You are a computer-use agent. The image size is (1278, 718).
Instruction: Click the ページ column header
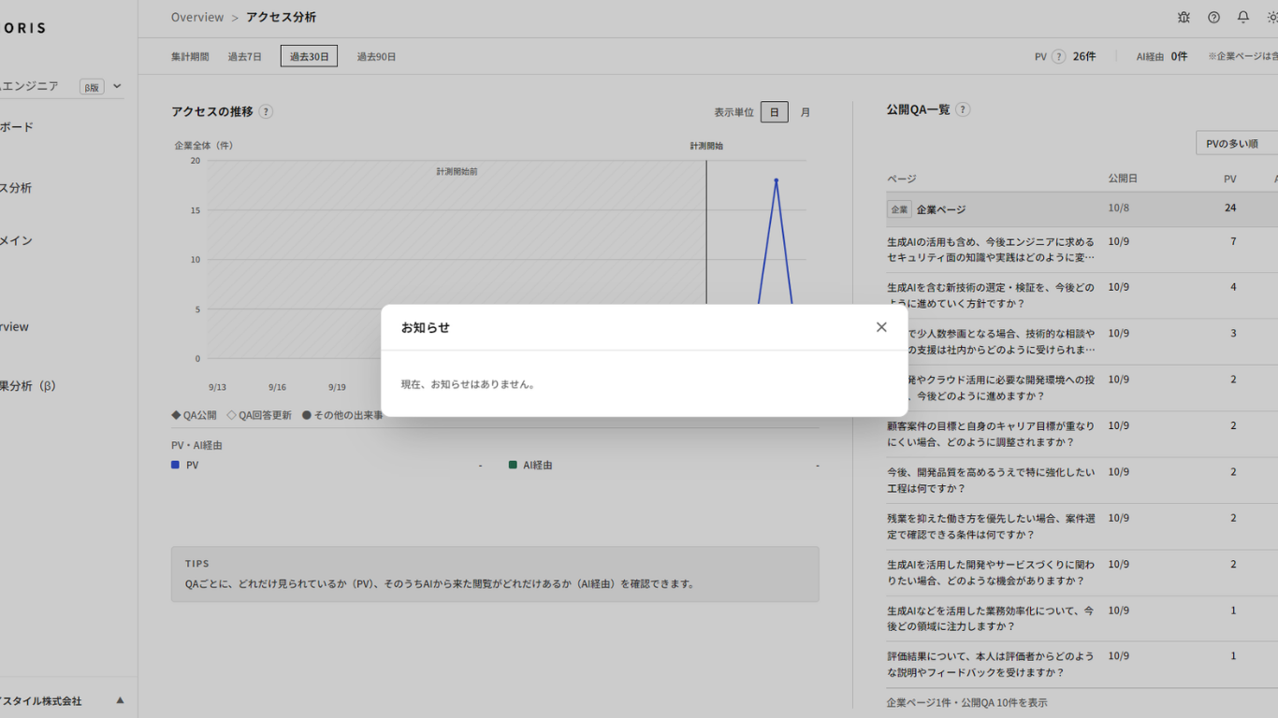tap(902, 179)
